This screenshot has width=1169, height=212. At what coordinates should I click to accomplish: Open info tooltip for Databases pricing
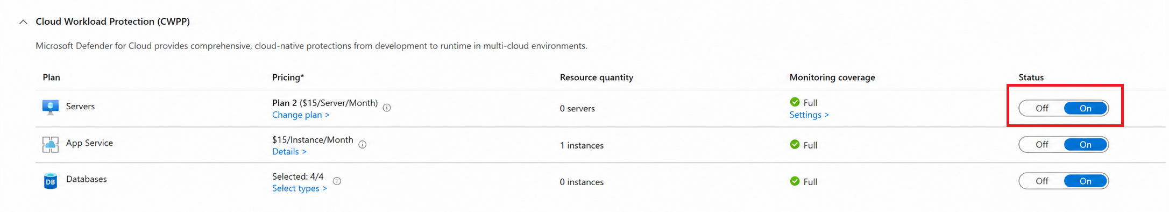point(337,181)
